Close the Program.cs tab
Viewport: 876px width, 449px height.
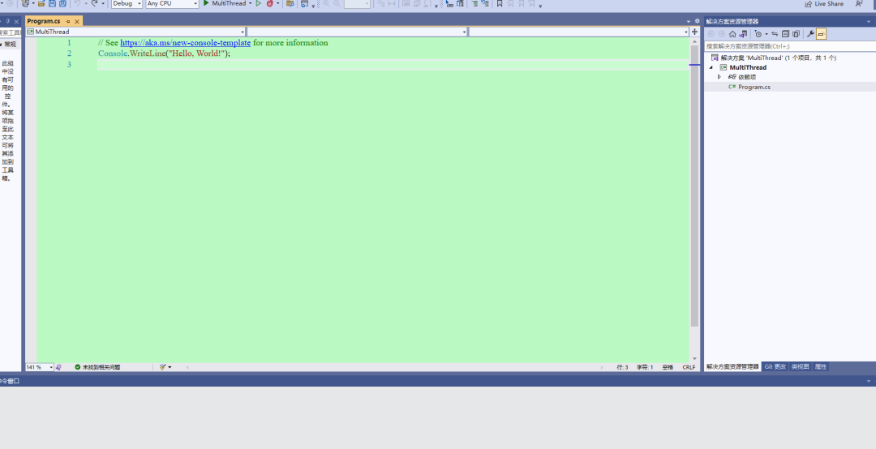point(77,21)
